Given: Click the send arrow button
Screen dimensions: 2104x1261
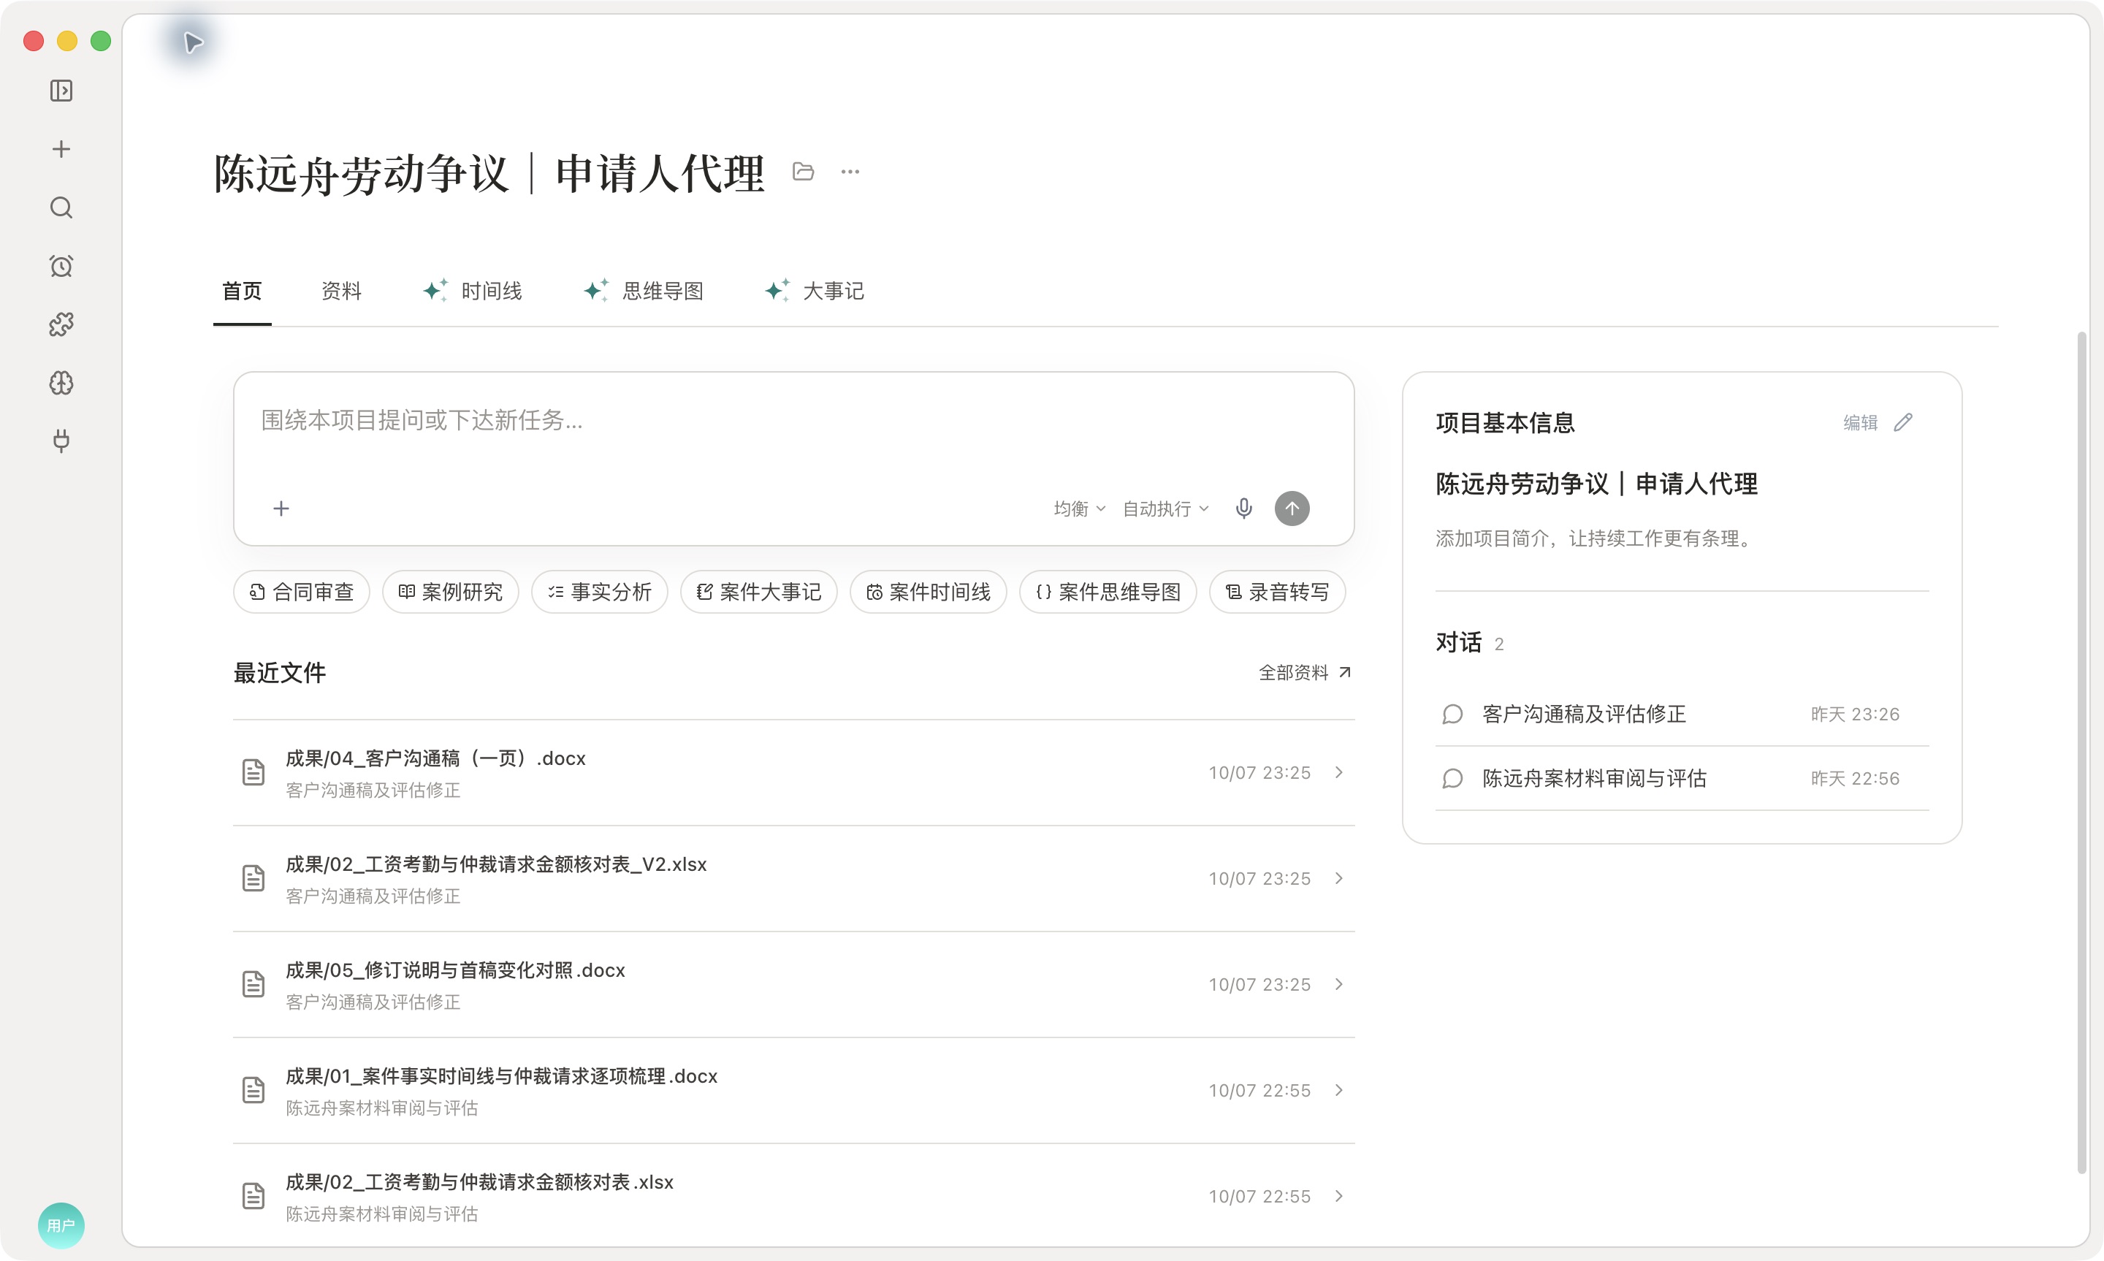Looking at the screenshot, I should click(1292, 508).
